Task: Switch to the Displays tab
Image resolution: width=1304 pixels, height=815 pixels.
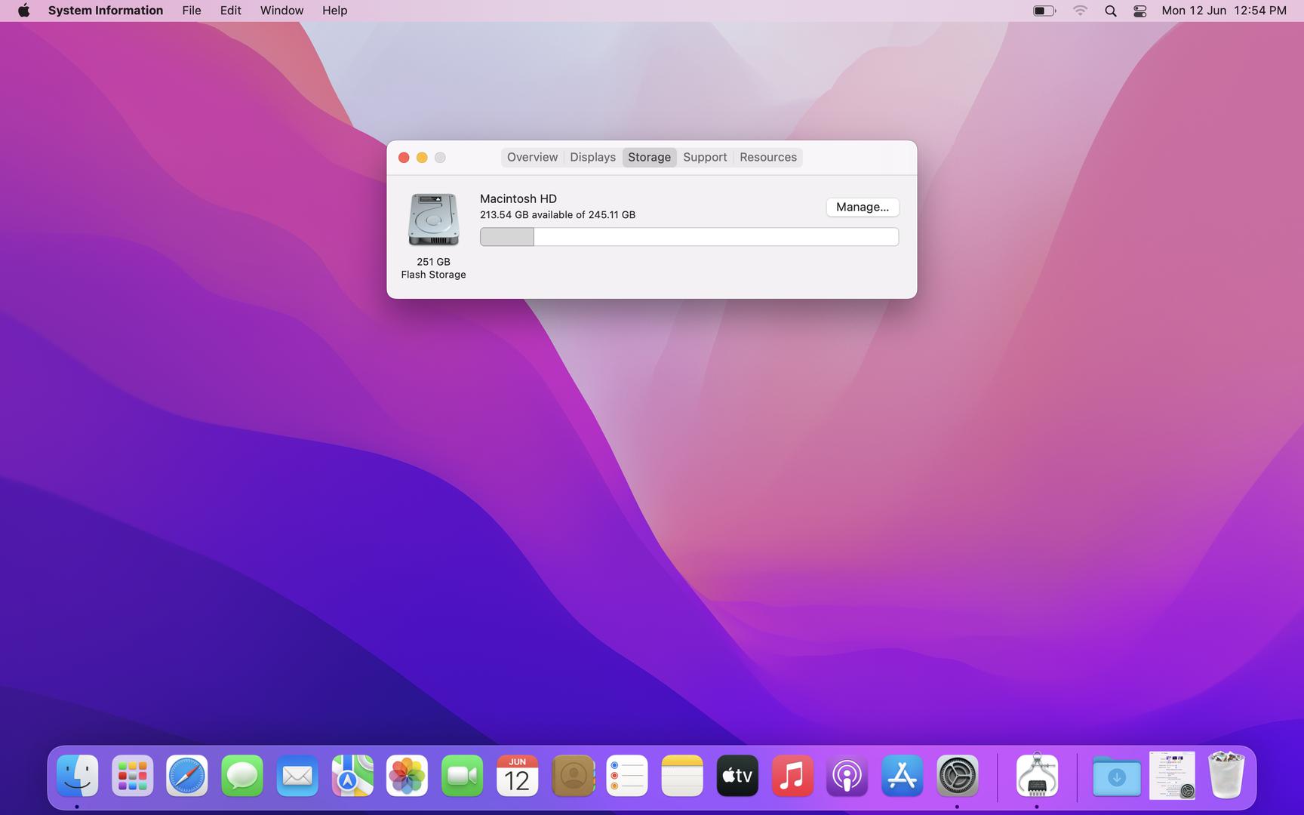Action: pos(592,157)
